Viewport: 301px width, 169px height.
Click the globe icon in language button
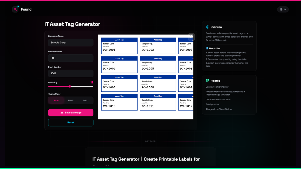281,10
